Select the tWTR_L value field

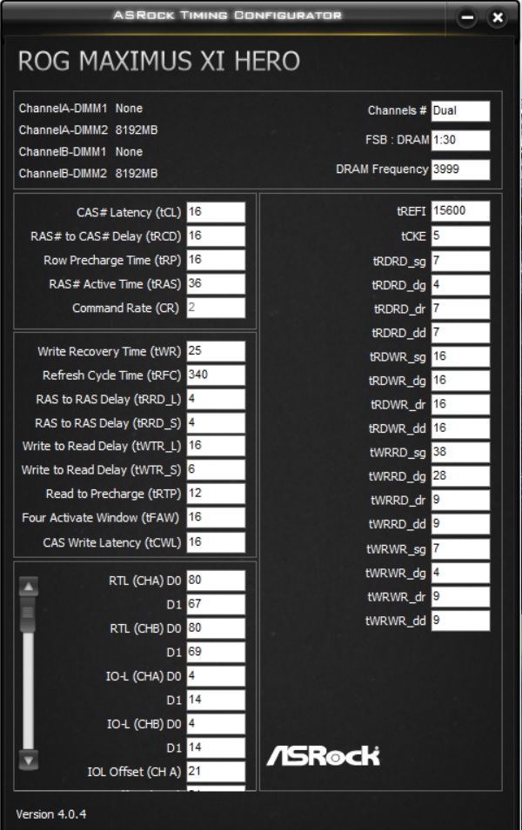tap(216, 446)
